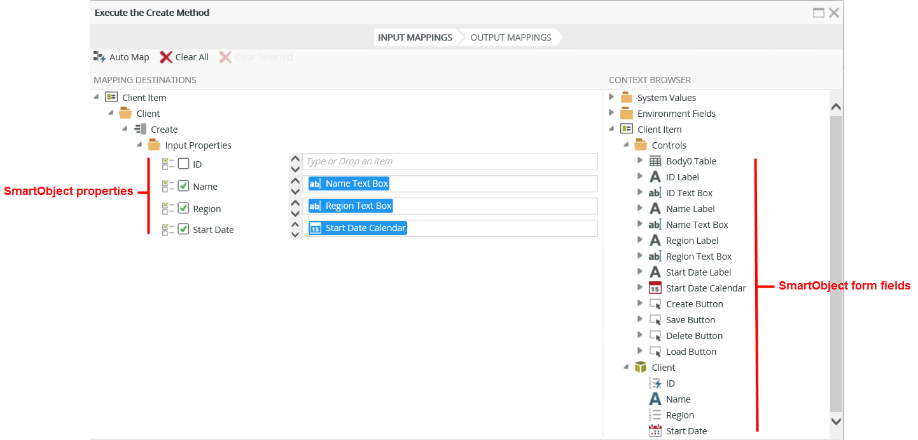Select the Region property under Client

coord(679,415)
